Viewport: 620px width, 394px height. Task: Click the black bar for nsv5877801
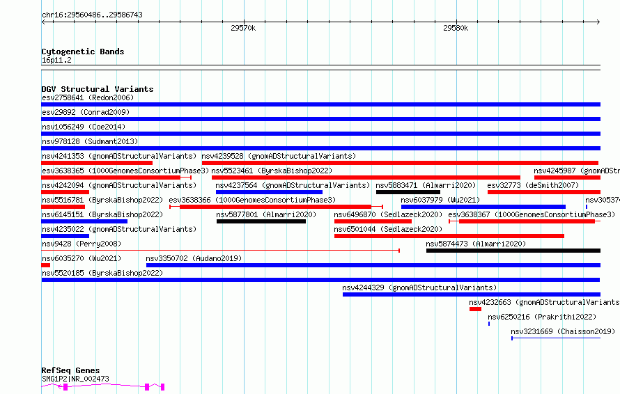[261, 221]
